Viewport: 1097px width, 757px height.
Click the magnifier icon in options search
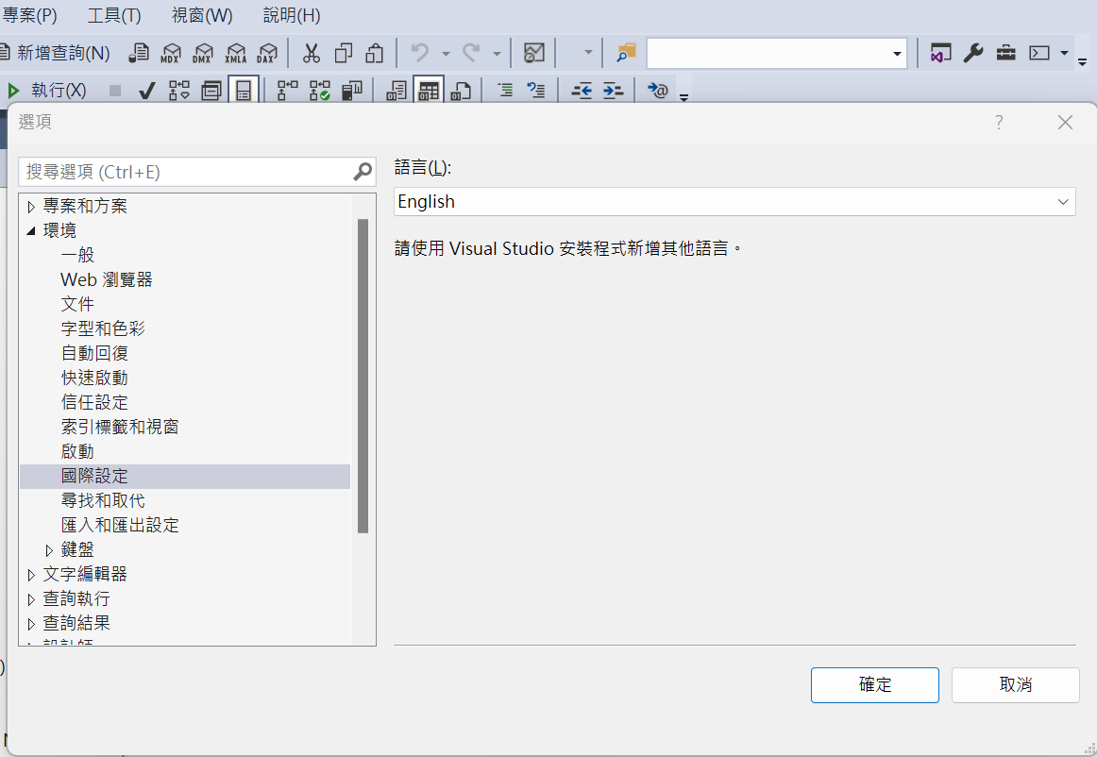[363, 172]
